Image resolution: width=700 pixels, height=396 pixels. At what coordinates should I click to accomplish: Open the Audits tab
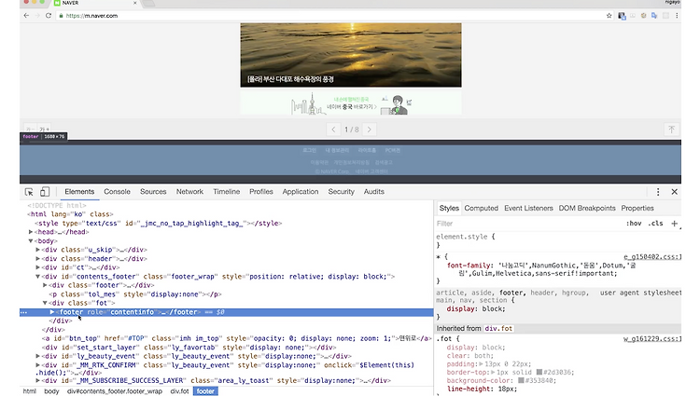(x=373, y=192)
